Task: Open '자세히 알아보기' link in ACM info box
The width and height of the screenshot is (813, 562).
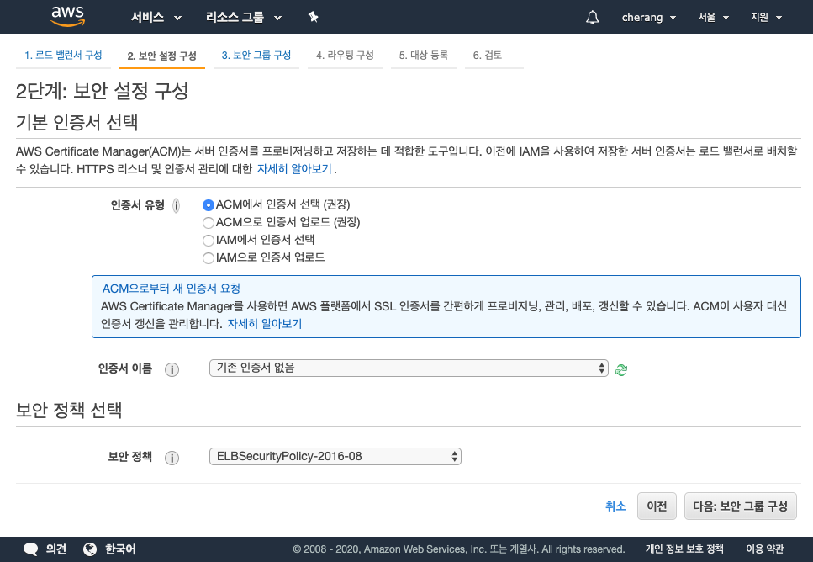Action: pyautogui.click(x=265, y=324)
